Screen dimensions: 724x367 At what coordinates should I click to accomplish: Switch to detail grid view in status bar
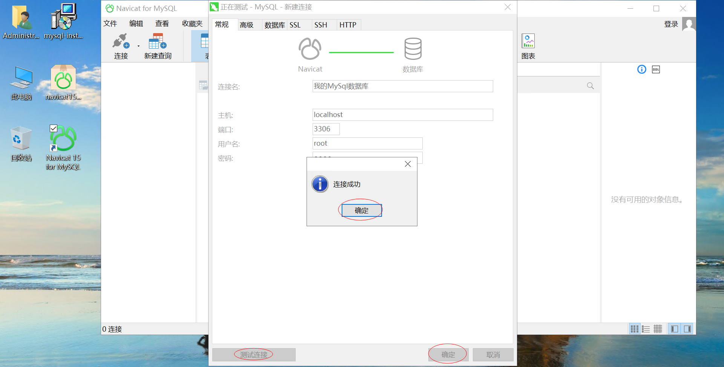click(658, 329)
